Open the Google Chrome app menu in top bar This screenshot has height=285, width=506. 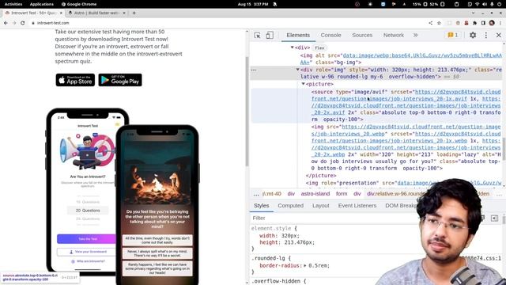click(79, 4)
